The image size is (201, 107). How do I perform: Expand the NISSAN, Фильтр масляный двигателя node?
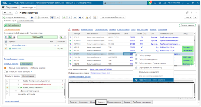(x=18, y=84)
